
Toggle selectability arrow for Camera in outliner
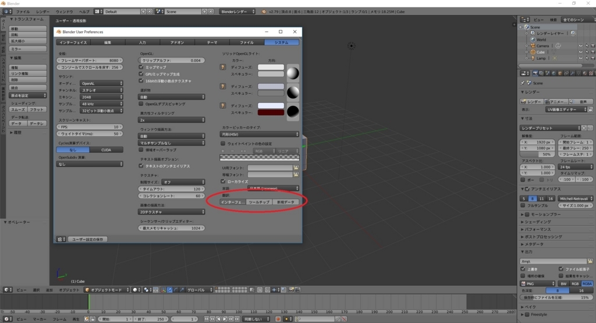coord(587,46)
